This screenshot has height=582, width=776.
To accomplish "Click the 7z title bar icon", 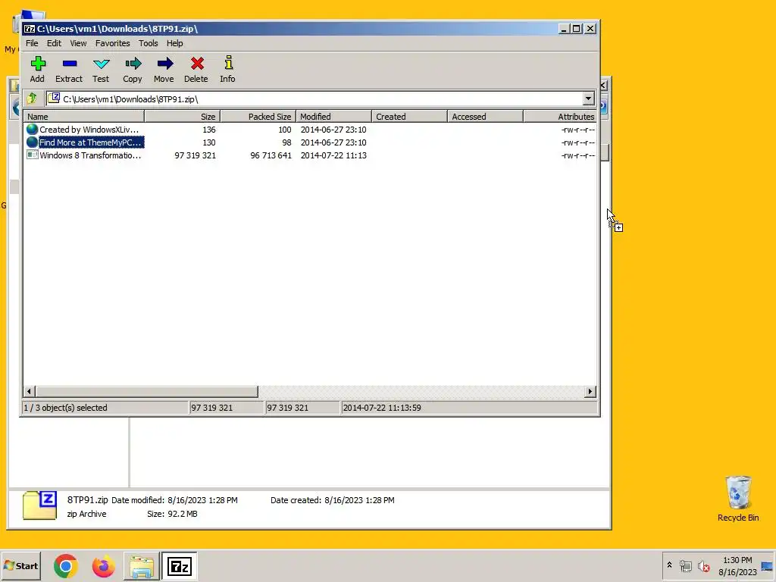I will pos(30,29).
